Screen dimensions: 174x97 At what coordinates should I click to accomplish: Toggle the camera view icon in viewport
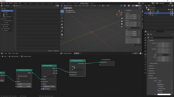tap(122, 24)
